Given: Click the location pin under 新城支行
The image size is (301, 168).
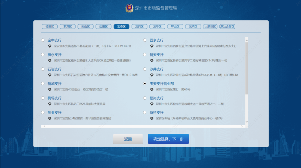Looking at the screenshot, I should 50,90.
